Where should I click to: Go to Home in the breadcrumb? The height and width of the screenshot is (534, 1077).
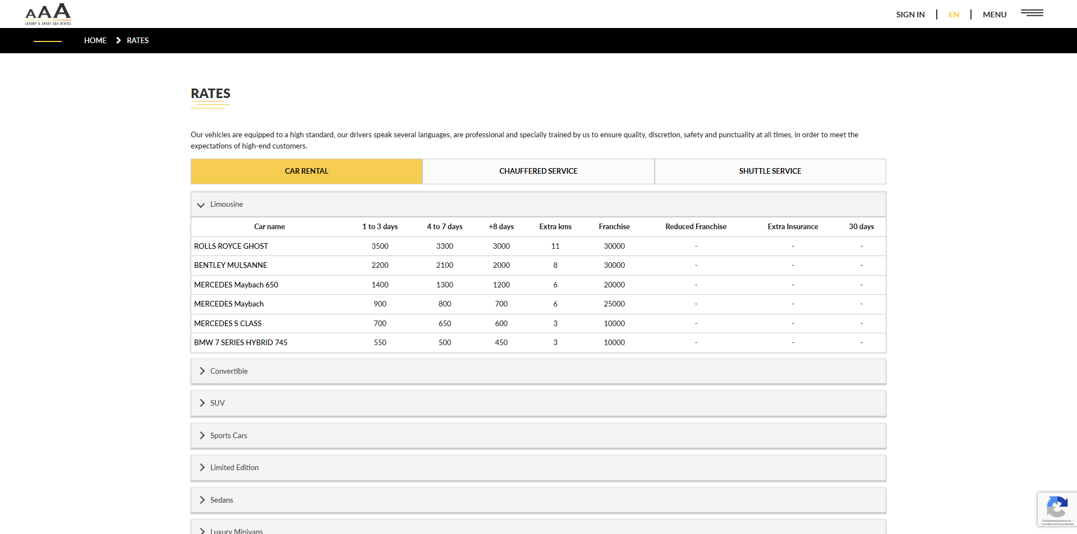point(95,40)
